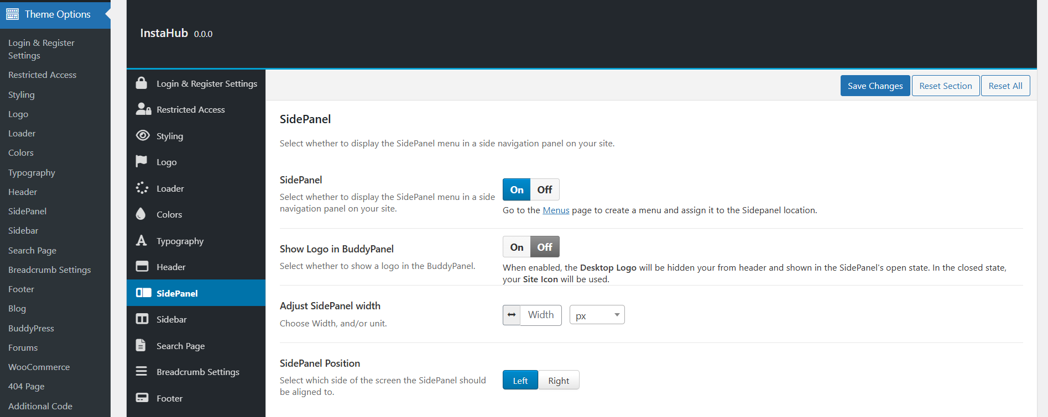Image resolution: width=1048 pixels, height=417 pixels.
Task: Turn the SidePanel option Off
Action: [x=545, y=189]
